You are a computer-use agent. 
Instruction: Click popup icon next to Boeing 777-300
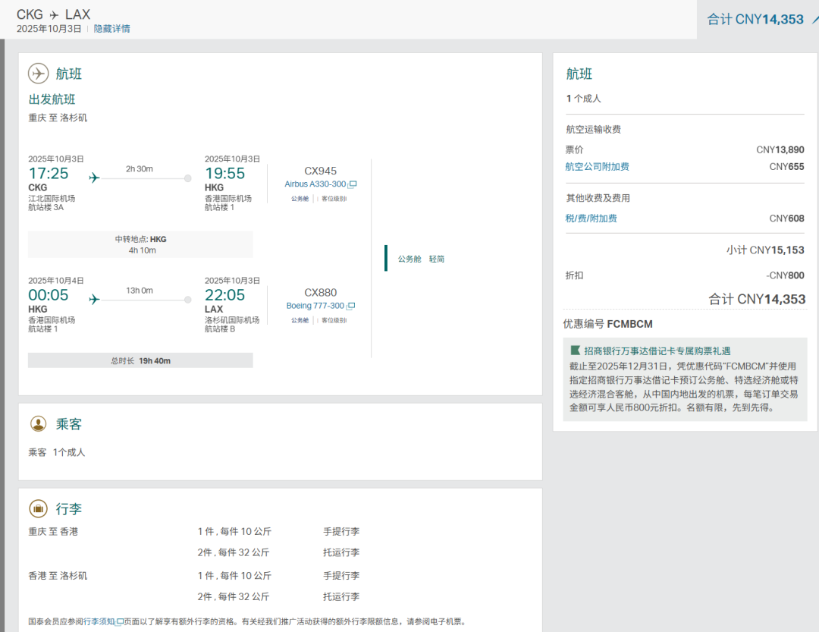point(351,307)
